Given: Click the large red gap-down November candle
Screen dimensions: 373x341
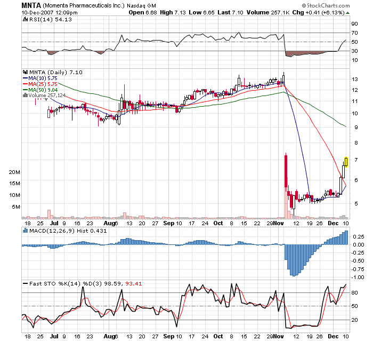Looking at the screenshot, I should tap(286, 171).
